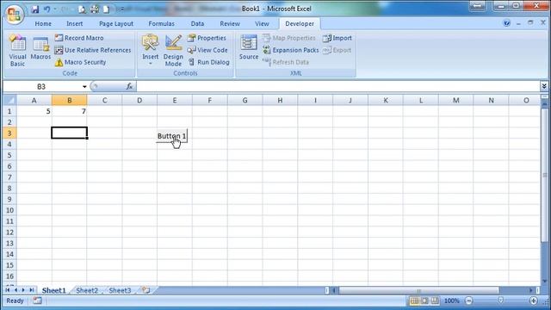
Task: Switch to Sheet3
Action: click(120, 290)
